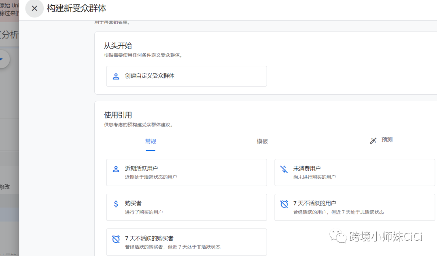Click the dollar sign icon on 购买者 card
This screenshot has width=437, height=256.
tap(115, 204)
